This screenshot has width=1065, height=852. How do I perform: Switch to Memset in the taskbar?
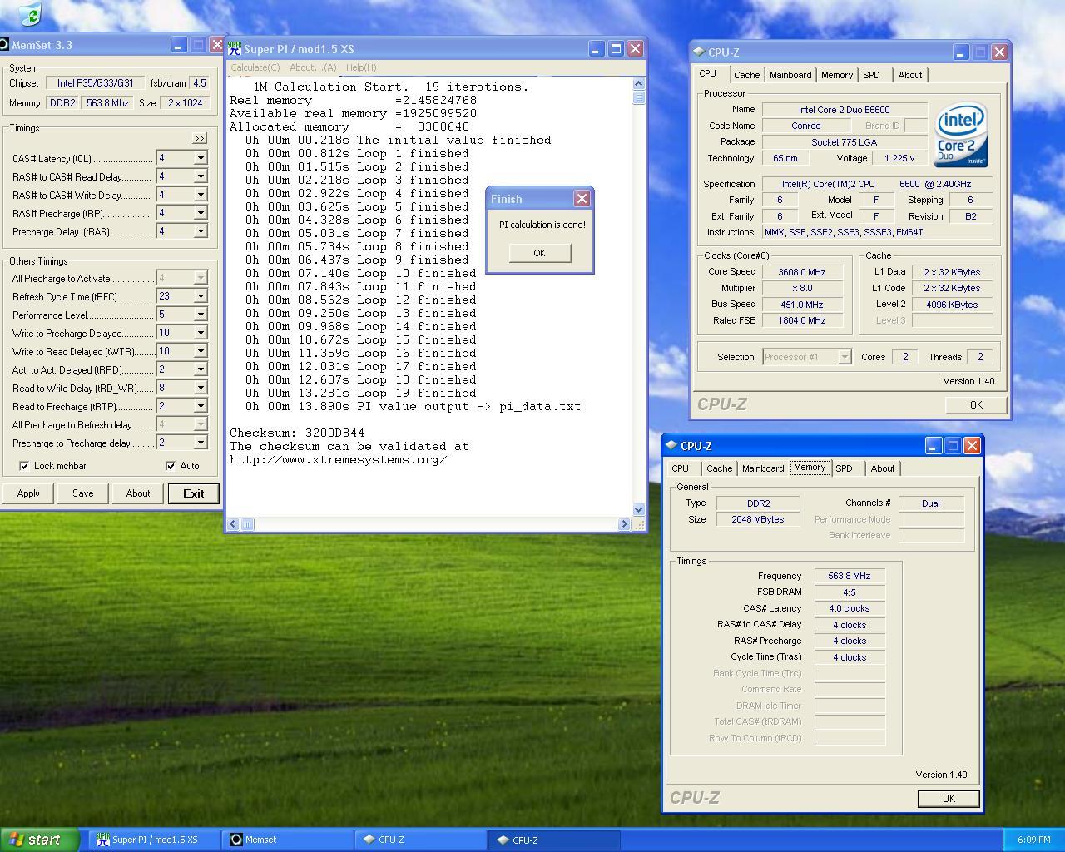[x=288, y=840]
